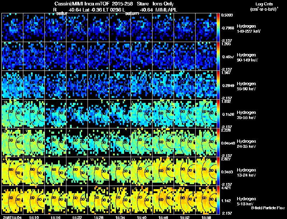Click the Hydrogen 149-227 keV row label
The image size is (287, 219).
(249, 29)
